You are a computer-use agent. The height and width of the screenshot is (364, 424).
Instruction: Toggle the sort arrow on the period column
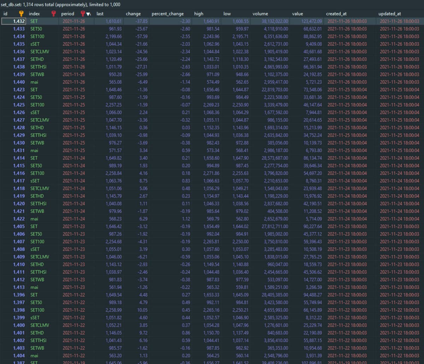point(88,14)
